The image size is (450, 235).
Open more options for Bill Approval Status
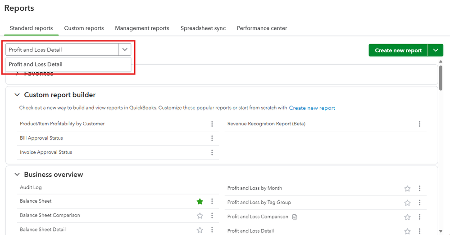(x=212, y=138)
